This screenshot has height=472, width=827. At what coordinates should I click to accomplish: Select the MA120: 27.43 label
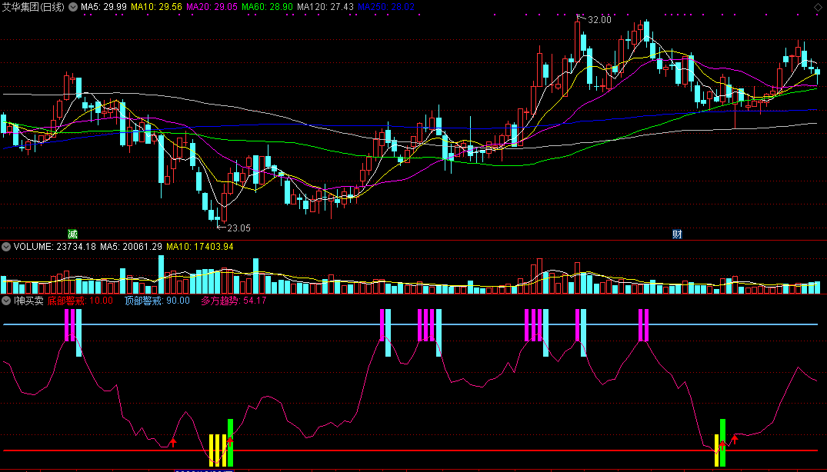click(x=325, y=7)
